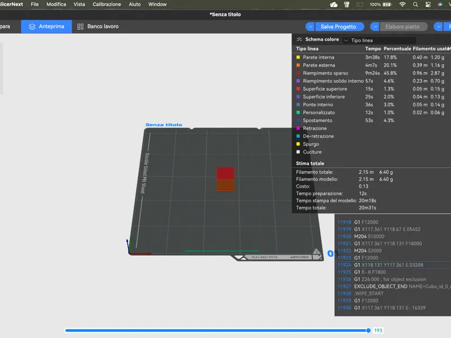This screenshot has width=451, height=338.
Task: Open the Control Center icon
Action: tap(428, 5)
